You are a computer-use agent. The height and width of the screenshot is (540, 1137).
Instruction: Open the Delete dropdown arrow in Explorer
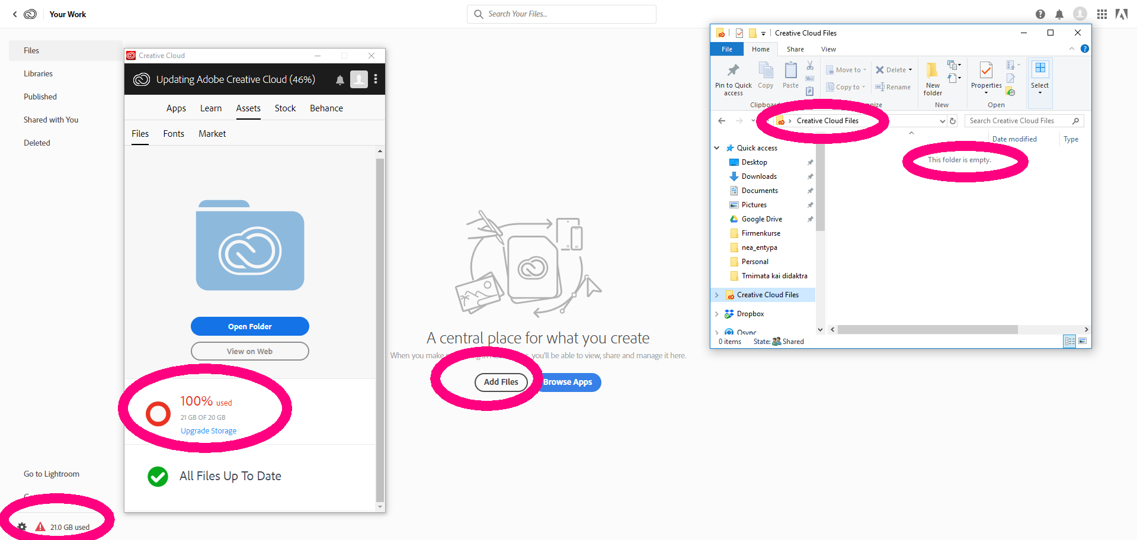(910, 70)
